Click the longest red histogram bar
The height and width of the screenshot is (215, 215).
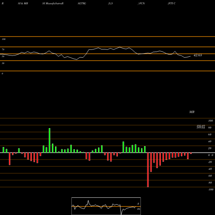click(148, 170)
